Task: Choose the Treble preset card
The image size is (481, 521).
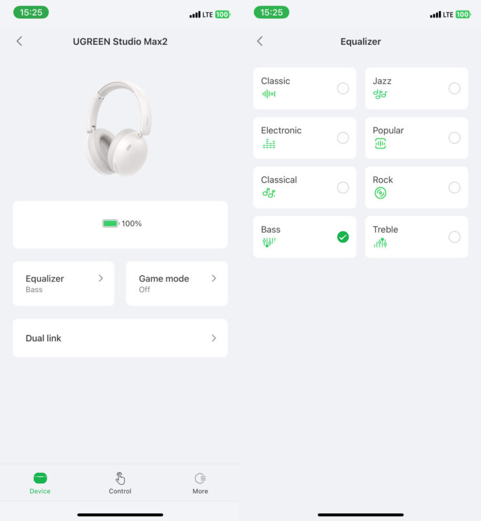Action: pyautogui.click(x=416, y=237)
